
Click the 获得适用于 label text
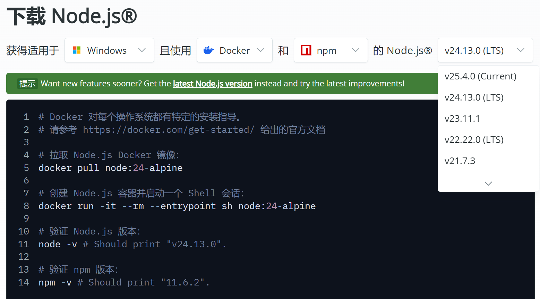click(x=33, y=51)
